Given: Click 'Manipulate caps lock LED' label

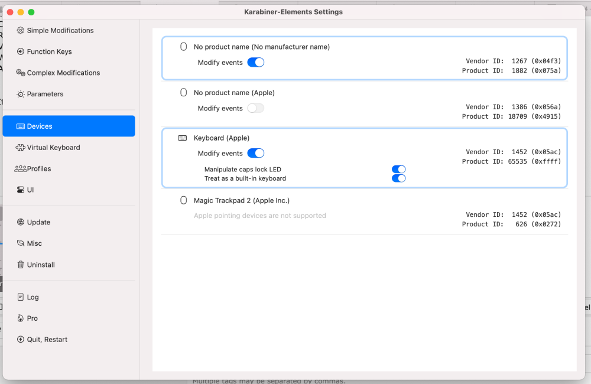Looking at the screenshot, I should (243, 170).
